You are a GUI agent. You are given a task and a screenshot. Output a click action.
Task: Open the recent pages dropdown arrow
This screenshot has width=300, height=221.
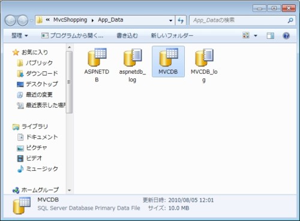coord(31,20)
